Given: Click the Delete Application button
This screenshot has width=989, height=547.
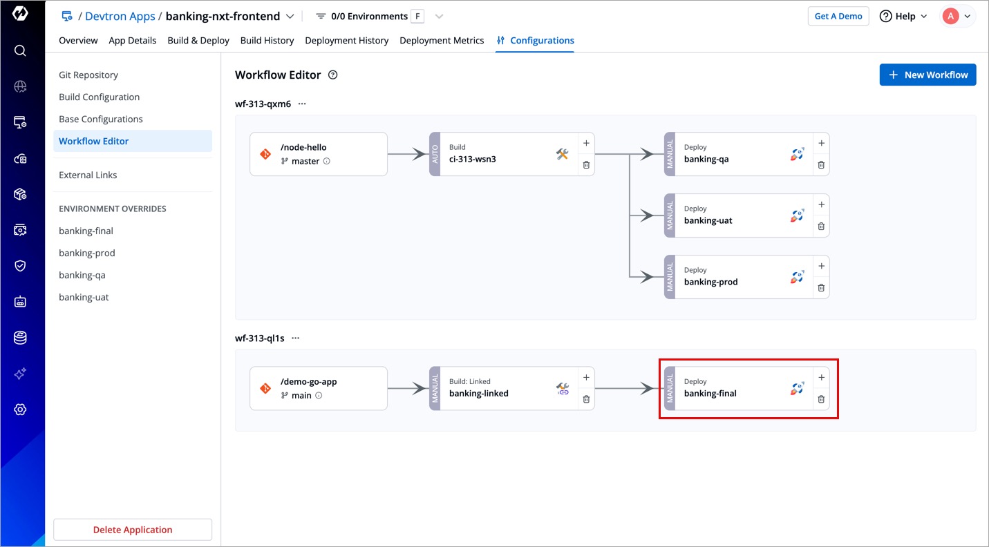Looking at the screenshot, I should tap(133, 530).
